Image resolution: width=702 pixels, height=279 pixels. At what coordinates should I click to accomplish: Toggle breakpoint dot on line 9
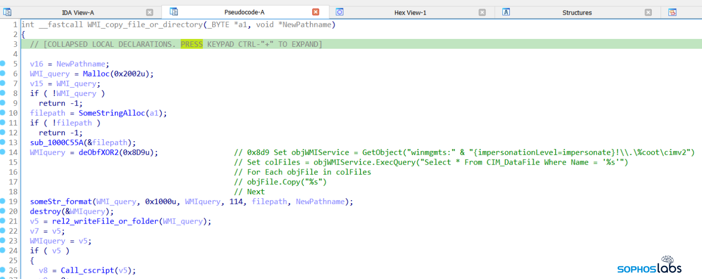[x=3, y=103]
